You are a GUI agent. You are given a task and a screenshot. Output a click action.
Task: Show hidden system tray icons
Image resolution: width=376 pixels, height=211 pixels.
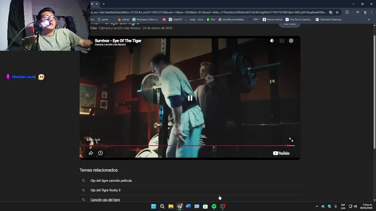click(x=317, y=206)
